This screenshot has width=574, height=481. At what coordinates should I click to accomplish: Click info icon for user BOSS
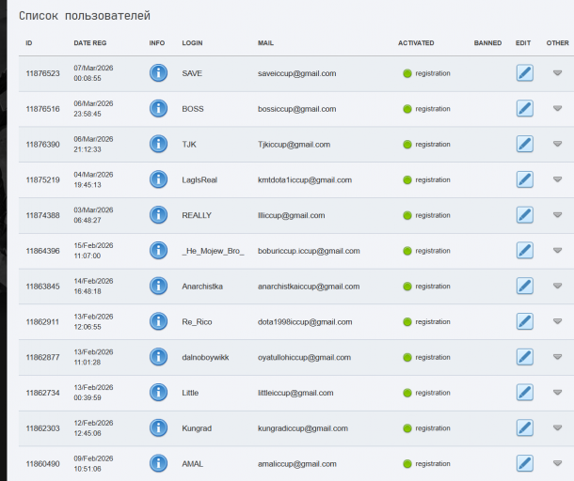pos(158,109)
